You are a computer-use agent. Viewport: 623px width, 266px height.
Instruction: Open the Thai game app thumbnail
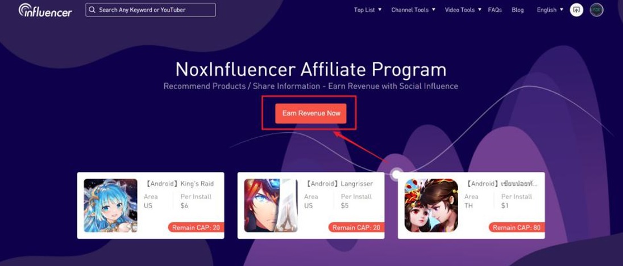click(x=431, y=205)
